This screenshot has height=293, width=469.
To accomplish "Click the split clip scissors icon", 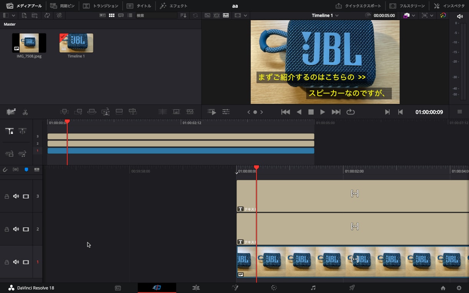I will coord(25,112).
